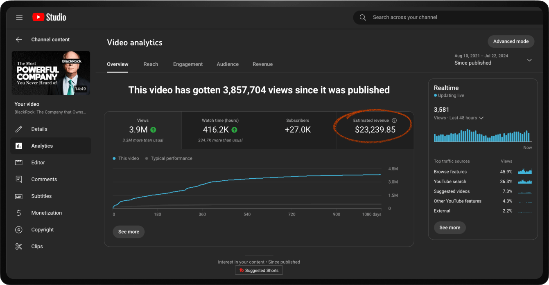The image size is (549, 285).
Task: Click the Suggested Shorts button
Action: coord(259,270)
